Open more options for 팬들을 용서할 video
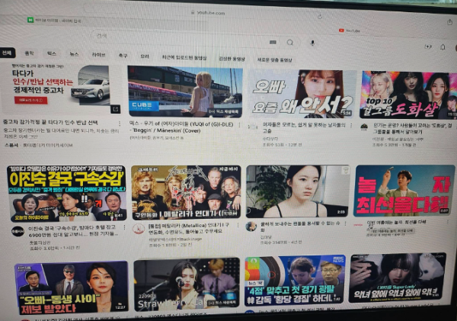The width and height of the screenshot is (457, 321). pyautogui.click(x=346, y=224)
